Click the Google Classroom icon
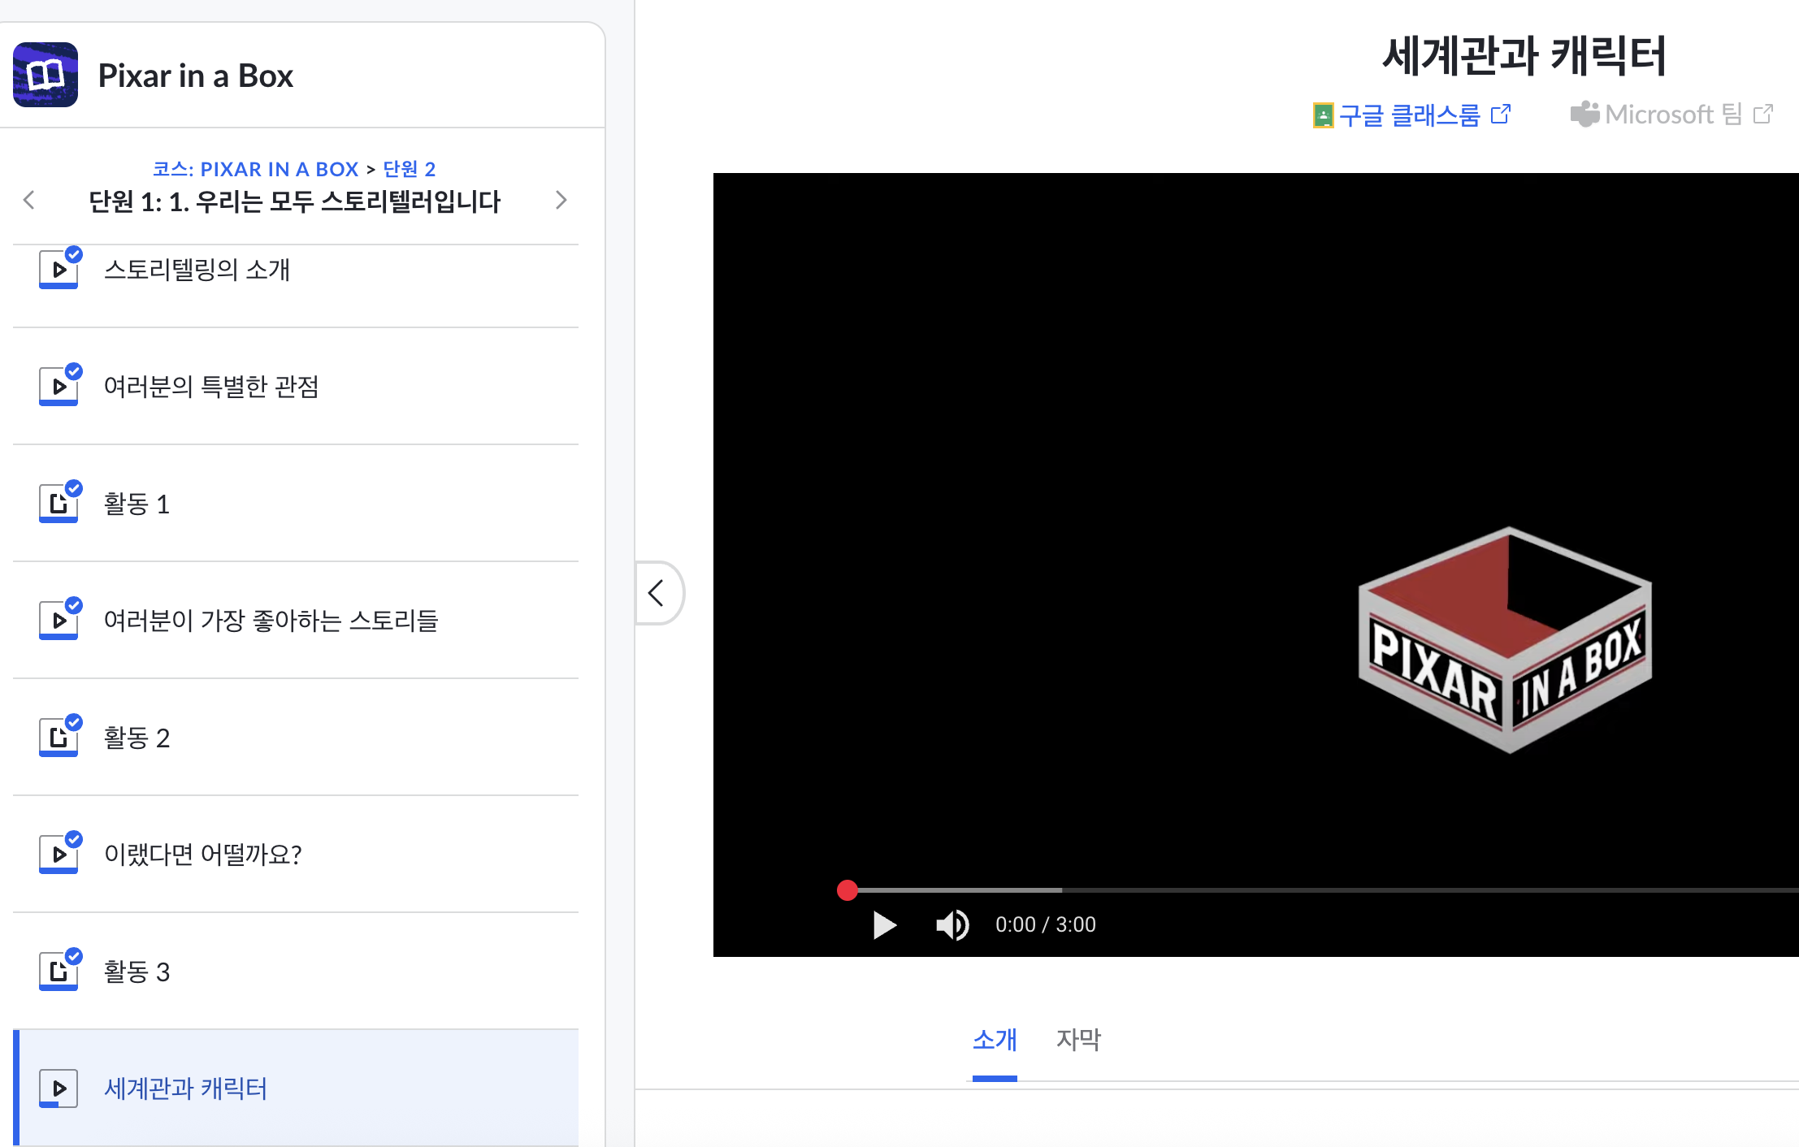Image resolution: width=1799 pixels, height=1147 pixels. tap(1323, 115)
